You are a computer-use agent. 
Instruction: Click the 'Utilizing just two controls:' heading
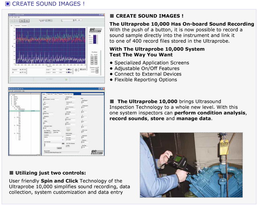51,173
